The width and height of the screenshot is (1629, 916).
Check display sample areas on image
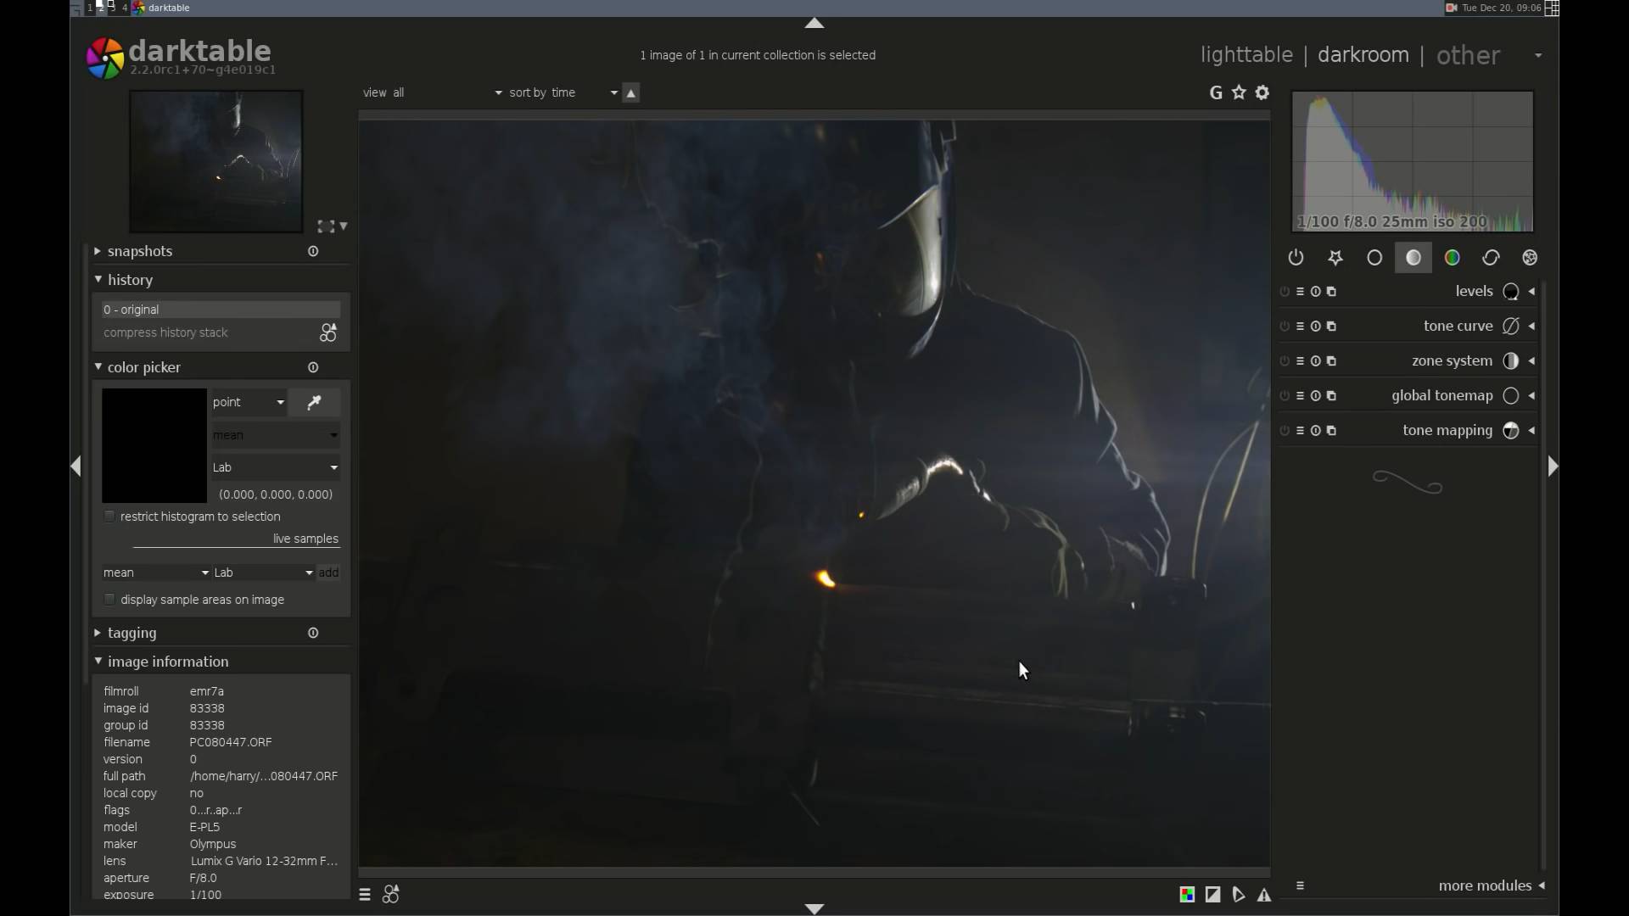click(x=109, y=600)
